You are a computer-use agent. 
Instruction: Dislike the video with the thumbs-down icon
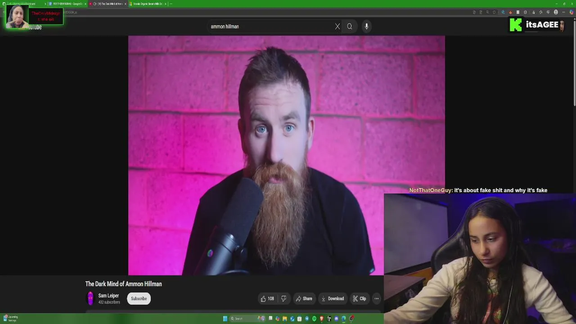pos(283,298)
